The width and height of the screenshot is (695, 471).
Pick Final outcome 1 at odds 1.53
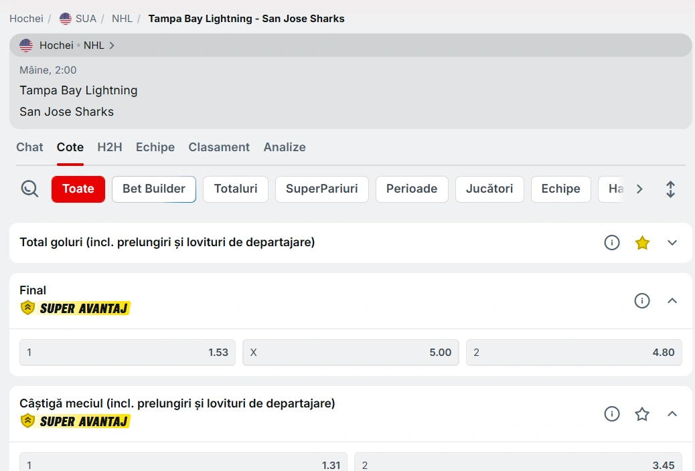[x=127, y=353]
